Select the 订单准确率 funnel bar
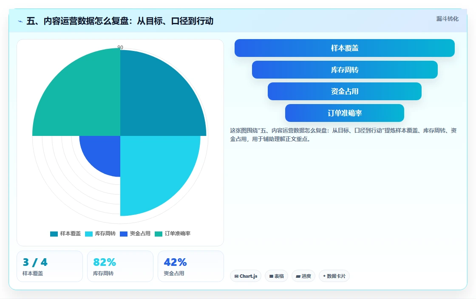 click(x=345, y=113)
